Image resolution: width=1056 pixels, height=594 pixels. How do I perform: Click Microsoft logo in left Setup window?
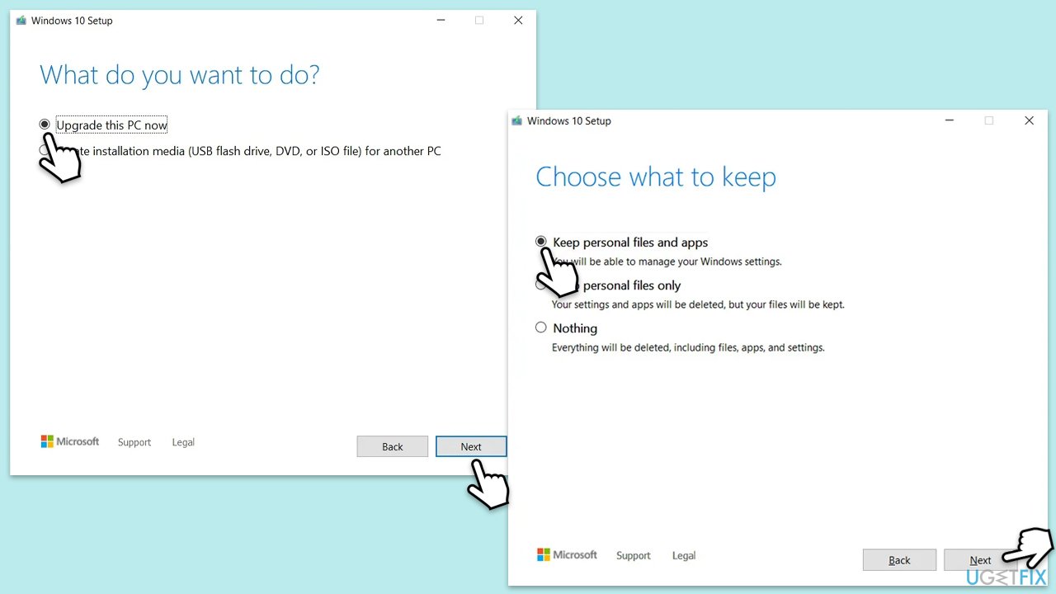click(70, 441)
